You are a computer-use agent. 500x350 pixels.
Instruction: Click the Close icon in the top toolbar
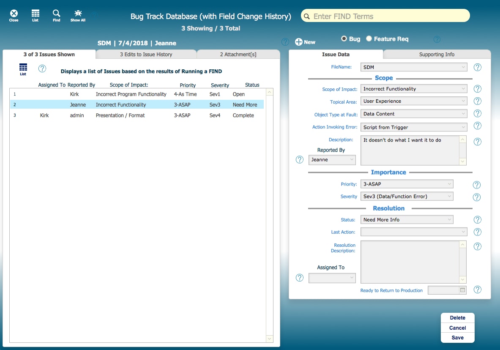(14, 14)
